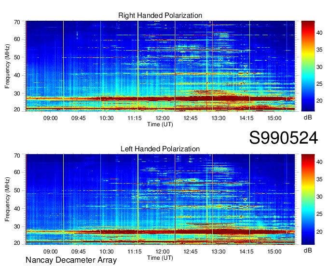Click the 20 MHz tick label on upper plot
Image resolution: width=328 pixels, height=266 pixels.
17,109
